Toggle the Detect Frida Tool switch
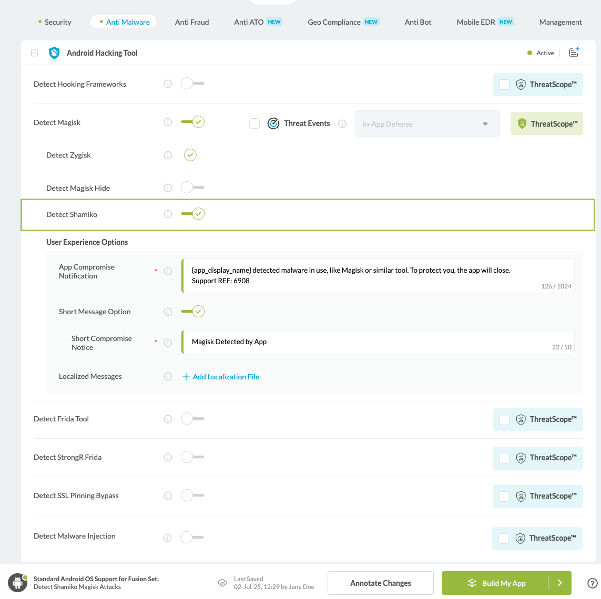Image resolution: width=601 pixels, height=599 pixels. (x=192, y=419)
